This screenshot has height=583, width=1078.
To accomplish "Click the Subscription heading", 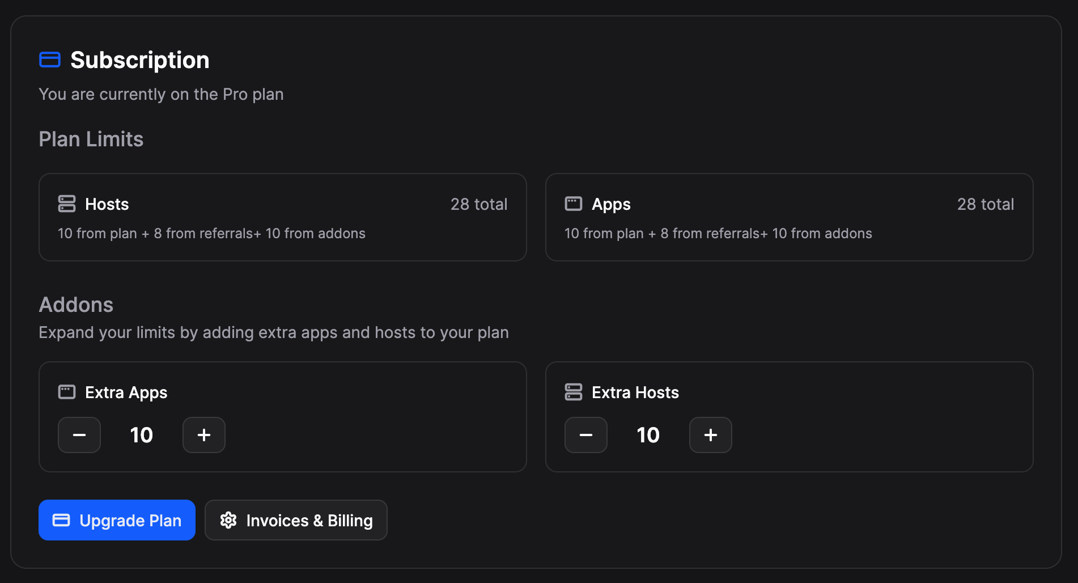I will pos(139,60).
